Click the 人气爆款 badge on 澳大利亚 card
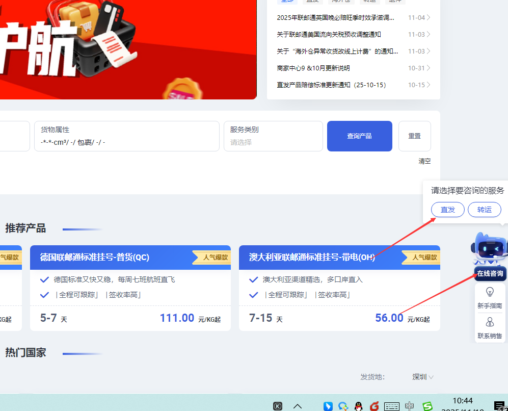Screen dimensions: 508x411 [421, 258]
